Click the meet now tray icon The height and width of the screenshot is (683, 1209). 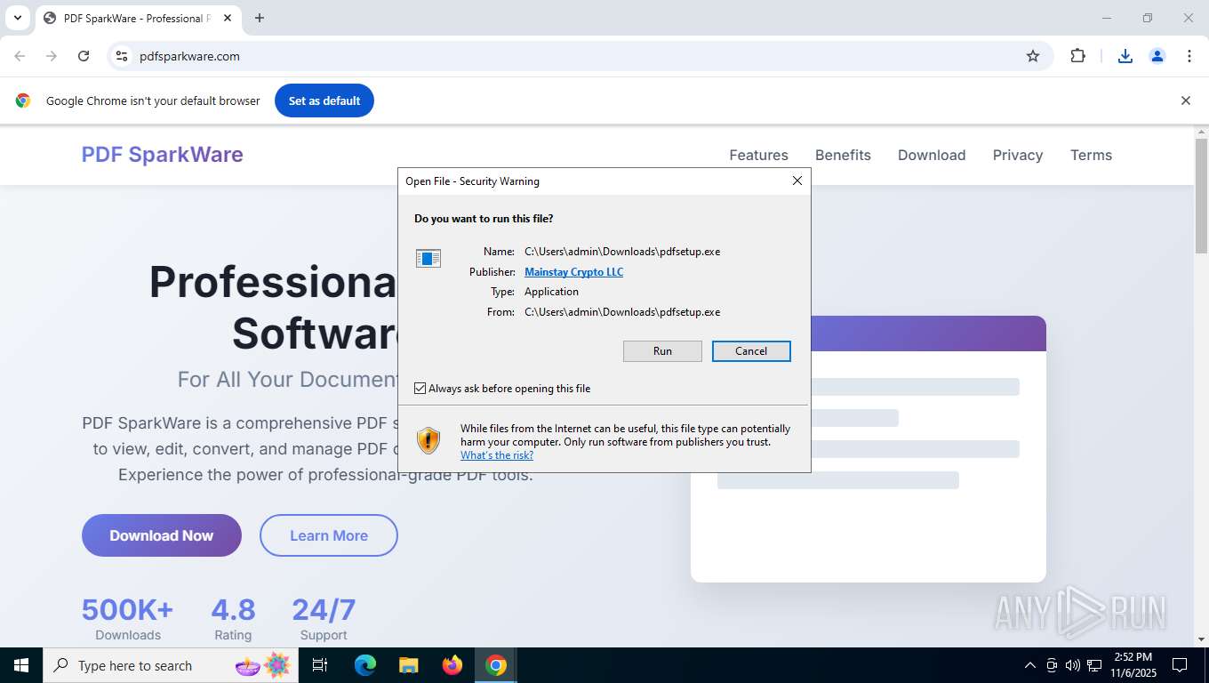coord(1052,665)
